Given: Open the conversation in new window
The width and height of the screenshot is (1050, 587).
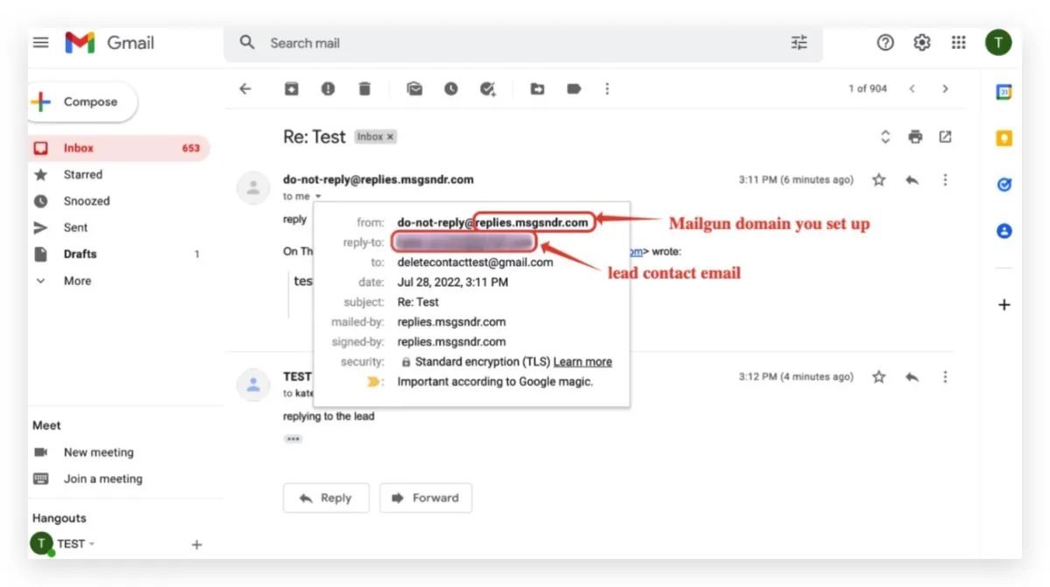Looking at the screenshot, I should [945, 136].
